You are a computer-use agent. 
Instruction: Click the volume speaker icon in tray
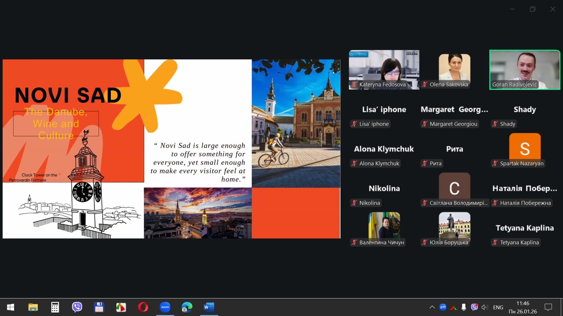(x=485, y=307)
